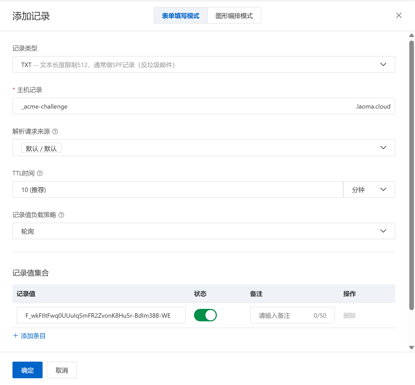Click the 取消 button

point(62,370)
